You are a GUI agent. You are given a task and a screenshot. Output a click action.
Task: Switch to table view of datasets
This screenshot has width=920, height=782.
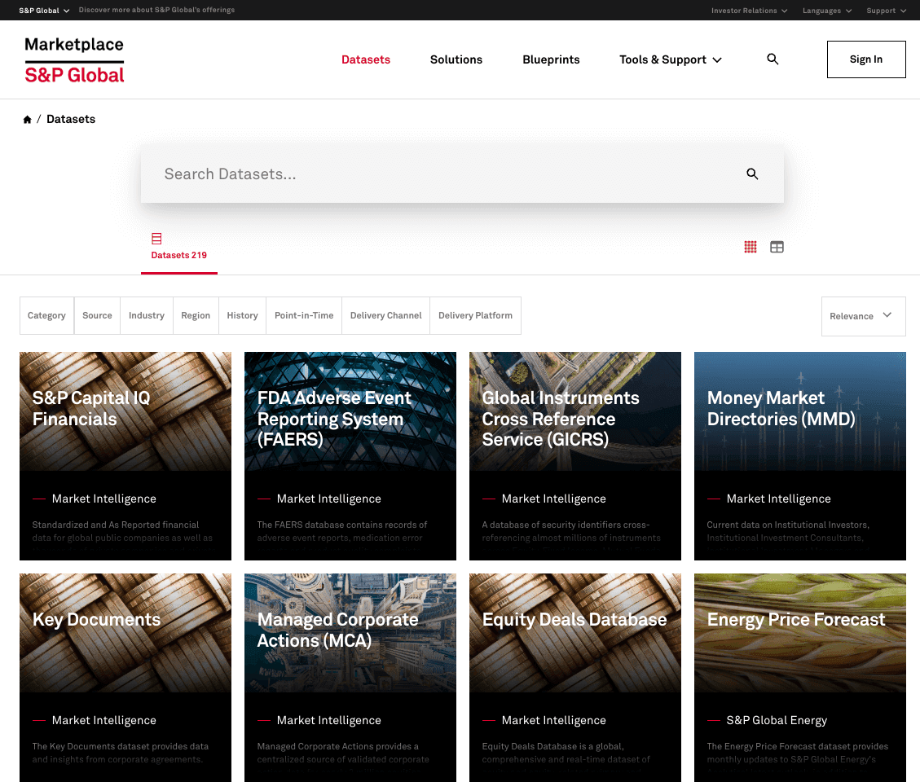click(777, 246)
